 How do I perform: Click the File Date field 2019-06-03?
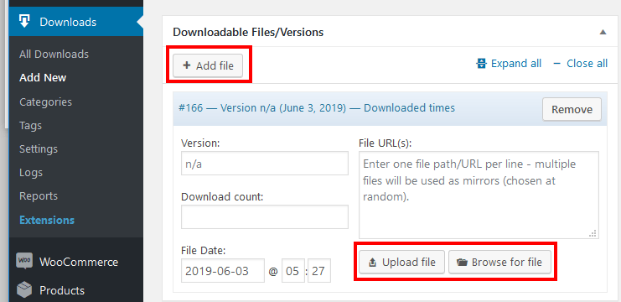pyautogui.click(x=223, y=271)
